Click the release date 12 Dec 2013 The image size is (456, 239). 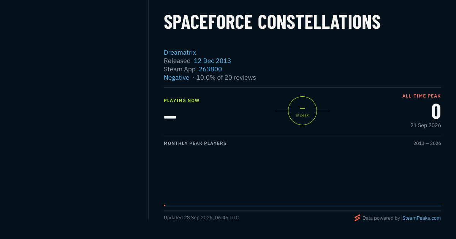coord(212,61)
